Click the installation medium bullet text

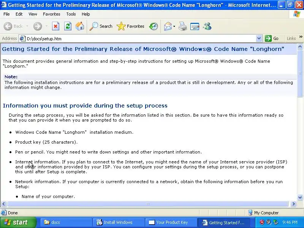click(74, 132)
